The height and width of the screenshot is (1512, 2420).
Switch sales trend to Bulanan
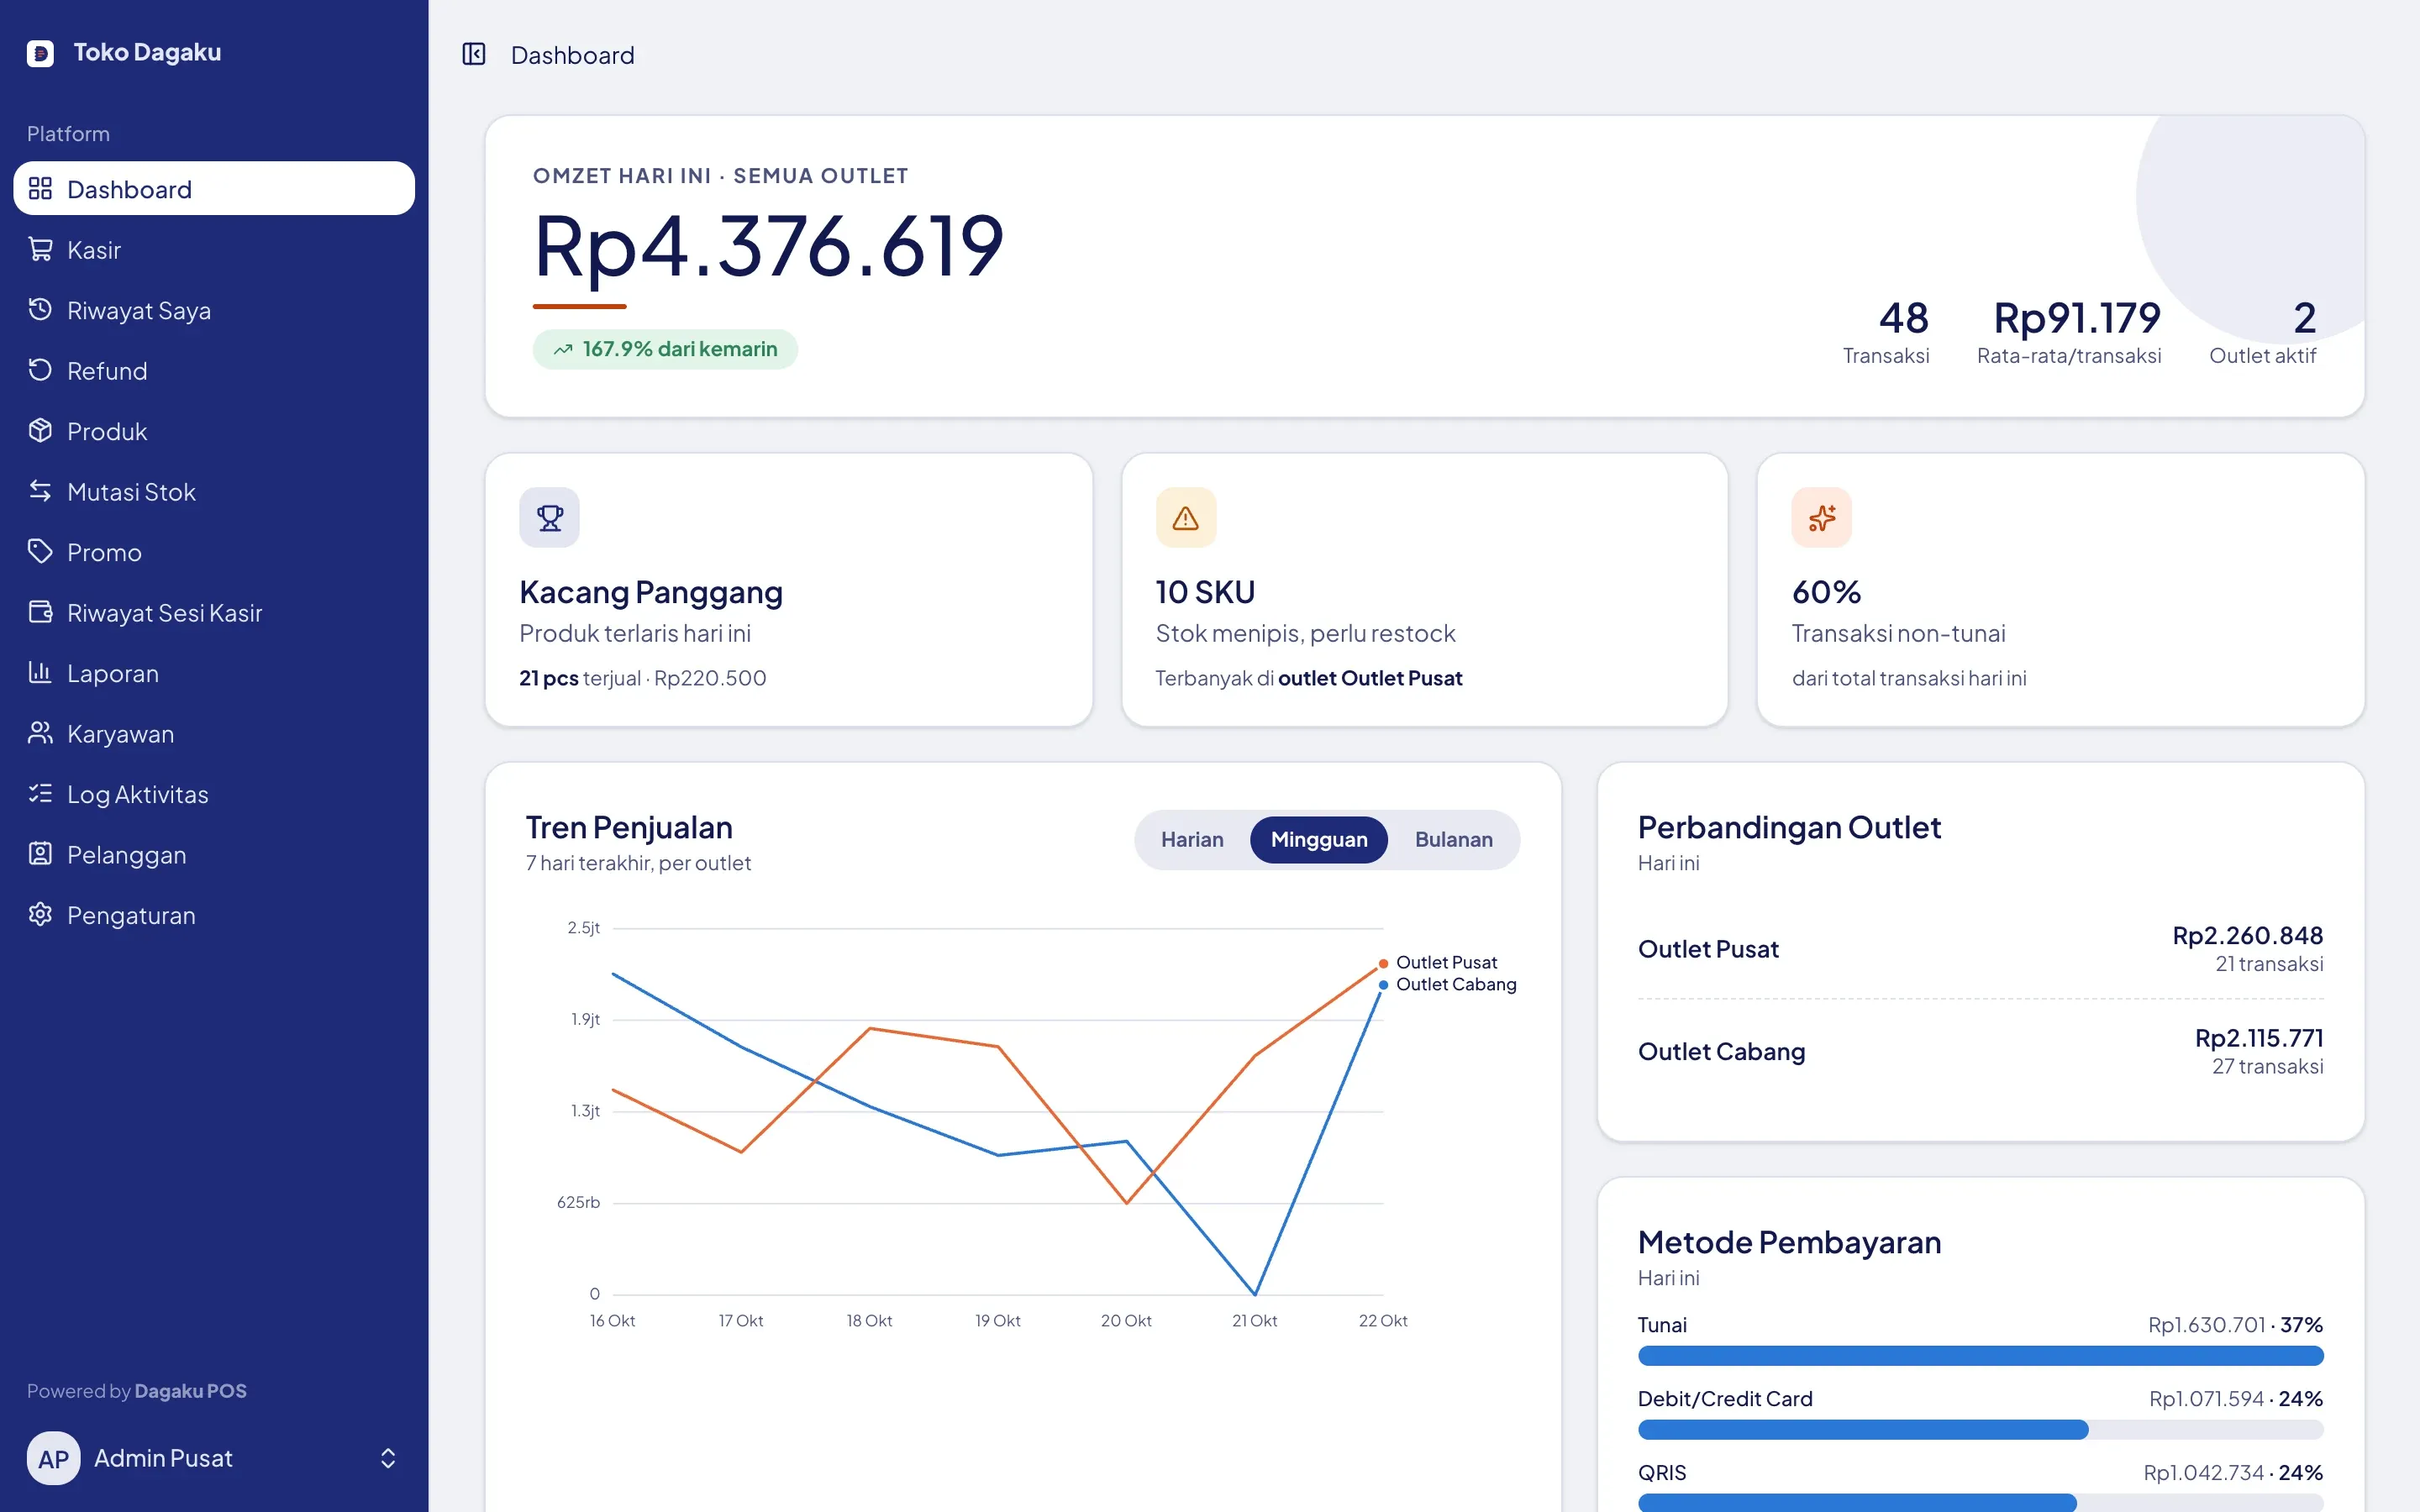coord(1453,840)
